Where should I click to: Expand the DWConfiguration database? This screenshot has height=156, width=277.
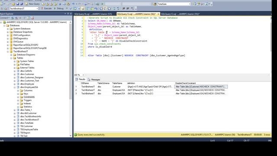pos(8,35)
